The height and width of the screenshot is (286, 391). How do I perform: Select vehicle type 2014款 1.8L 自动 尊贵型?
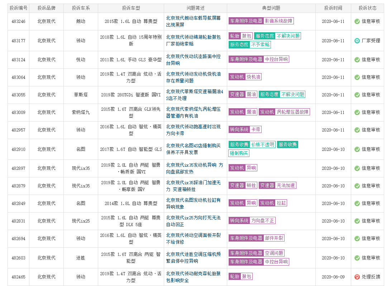click(131, 204)
